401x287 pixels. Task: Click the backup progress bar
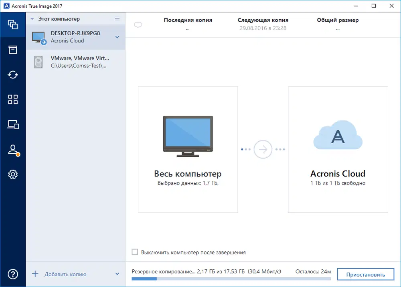[231, 279]
